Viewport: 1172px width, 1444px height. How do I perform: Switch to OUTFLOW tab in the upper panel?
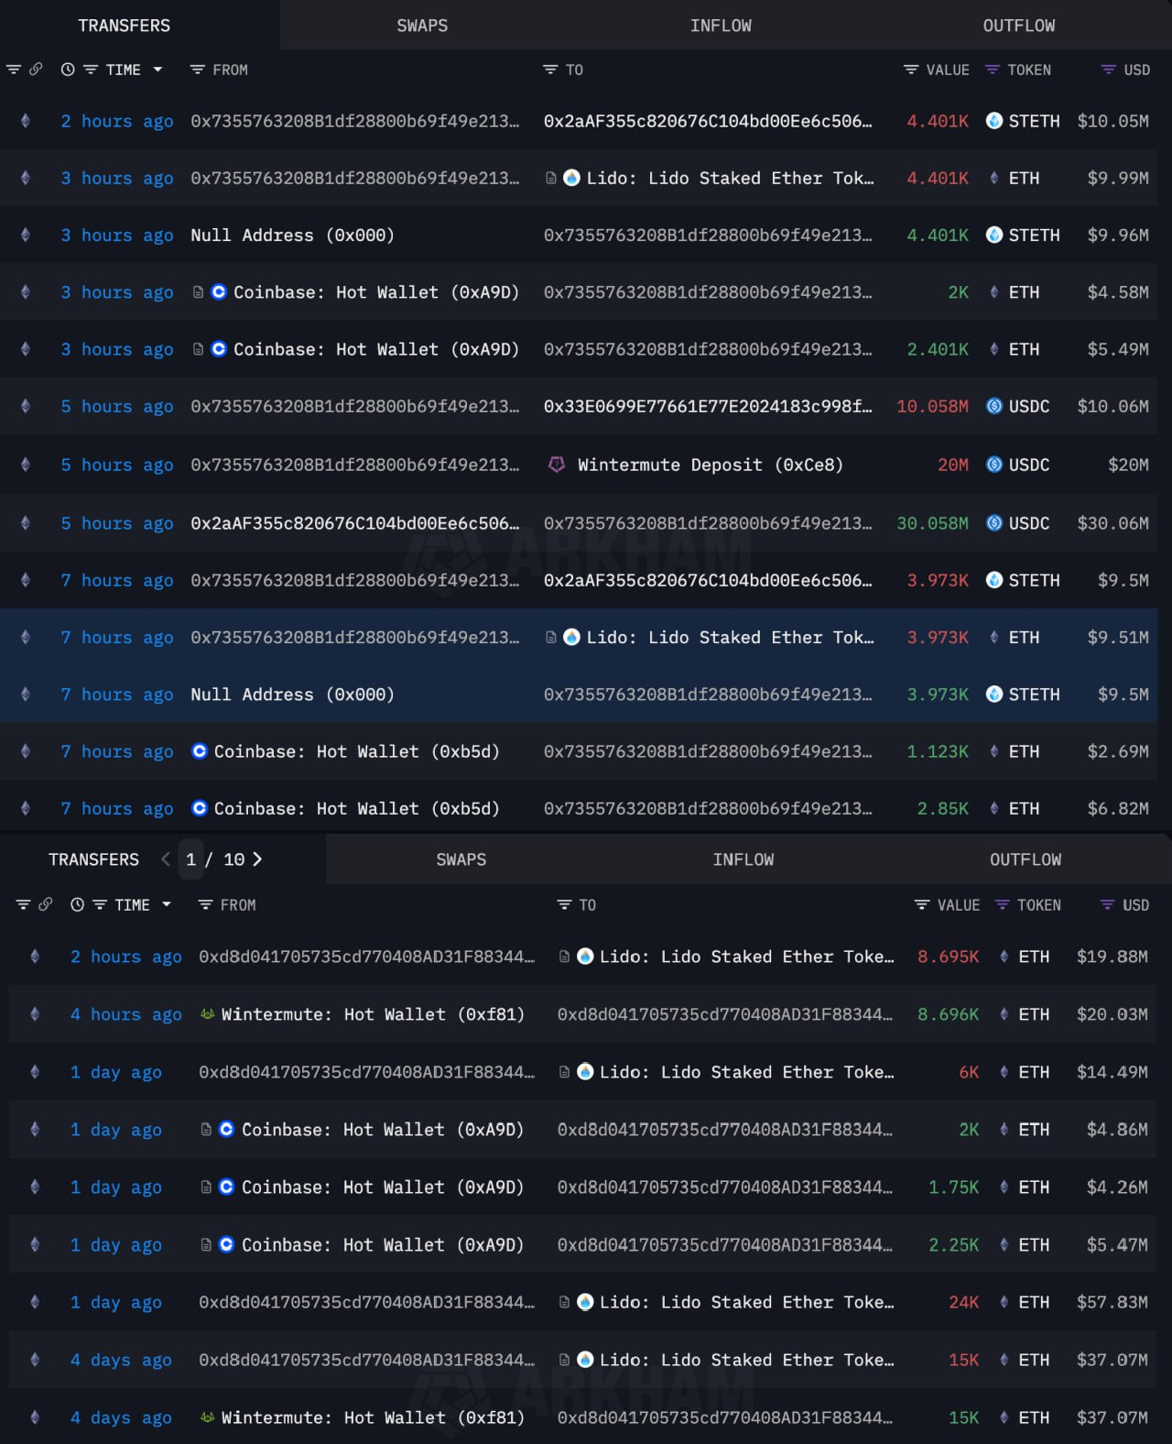(x=1019, y=26)
